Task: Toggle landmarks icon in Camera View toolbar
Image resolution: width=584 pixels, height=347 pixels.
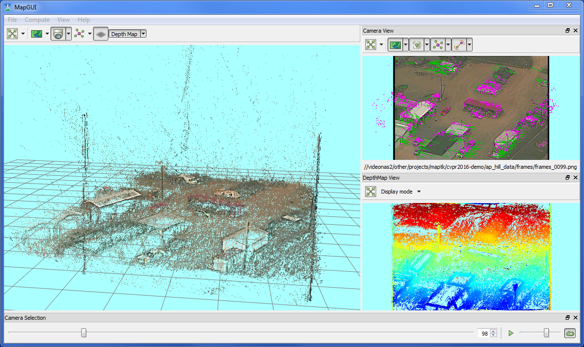Action: click(x=438, y=45)
